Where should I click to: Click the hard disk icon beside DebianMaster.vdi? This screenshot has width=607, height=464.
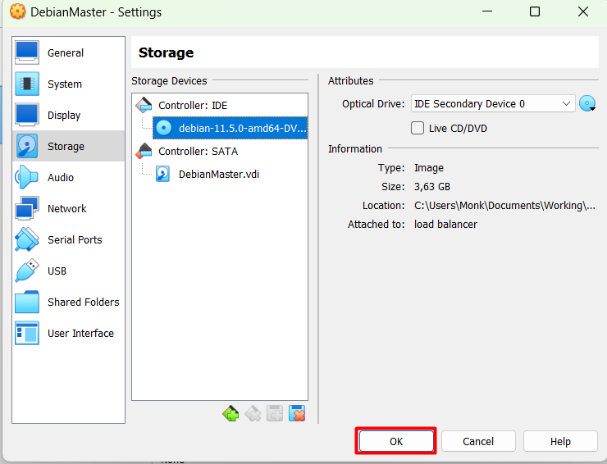click(162, 174)
